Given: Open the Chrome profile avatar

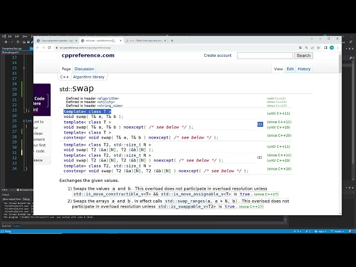Looking at the screenshot, I should pos(332,48).
